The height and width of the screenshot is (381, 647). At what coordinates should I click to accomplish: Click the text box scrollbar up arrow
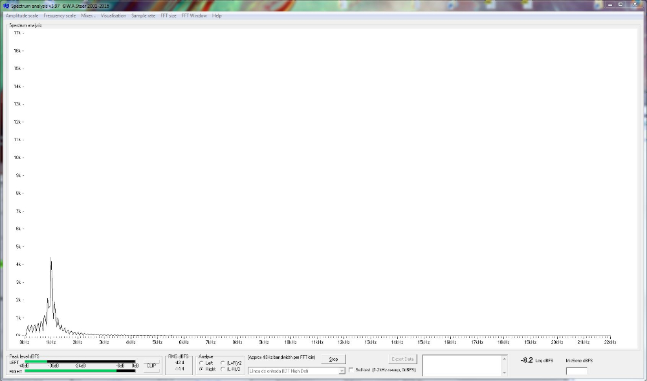coord(504,359)
